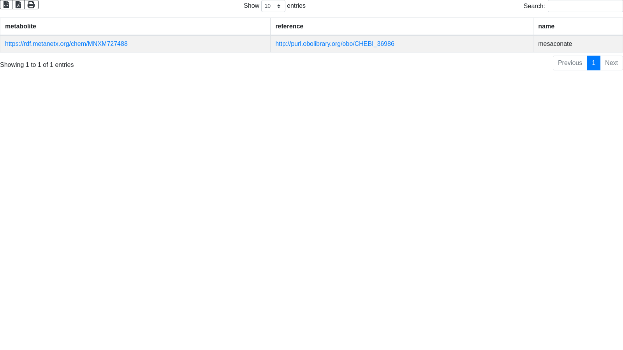Click the mesaconate name cell
Viewport: 623px width, 350px height.
pos(555,44)
